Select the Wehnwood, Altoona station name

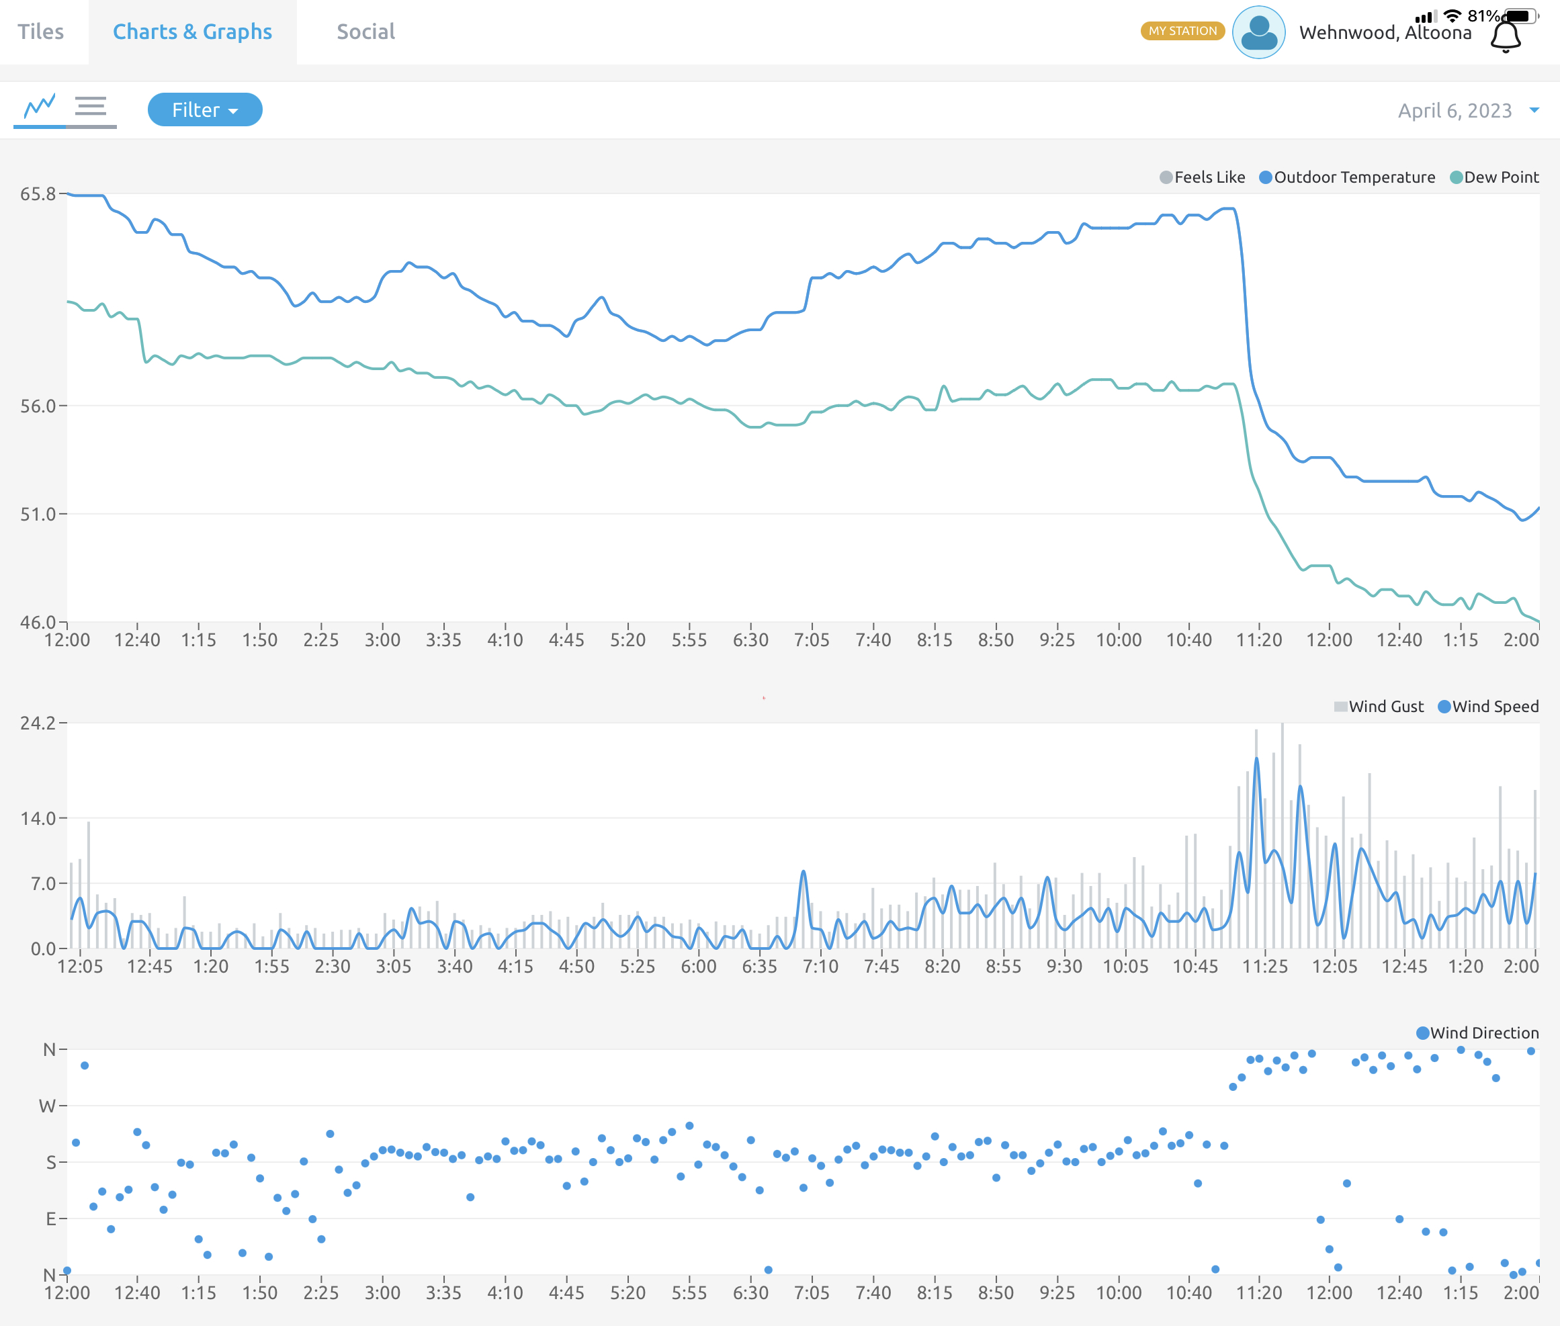coord(1385,32)
